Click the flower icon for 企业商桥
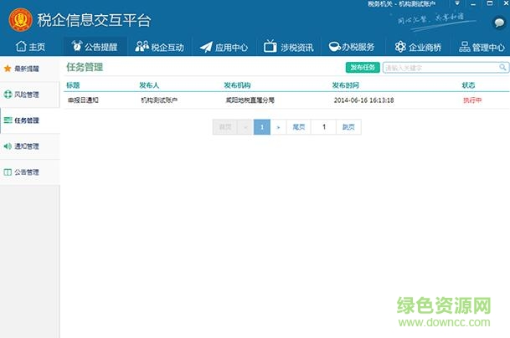The image size is (510, 338). 400,47
